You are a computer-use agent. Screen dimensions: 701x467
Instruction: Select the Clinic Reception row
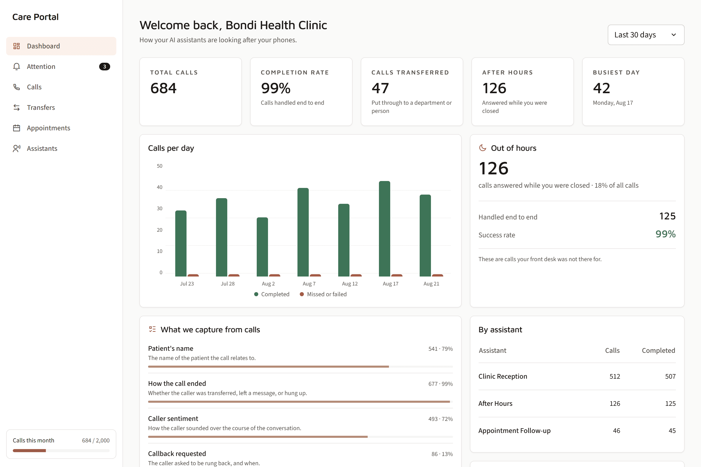[577, 376]
